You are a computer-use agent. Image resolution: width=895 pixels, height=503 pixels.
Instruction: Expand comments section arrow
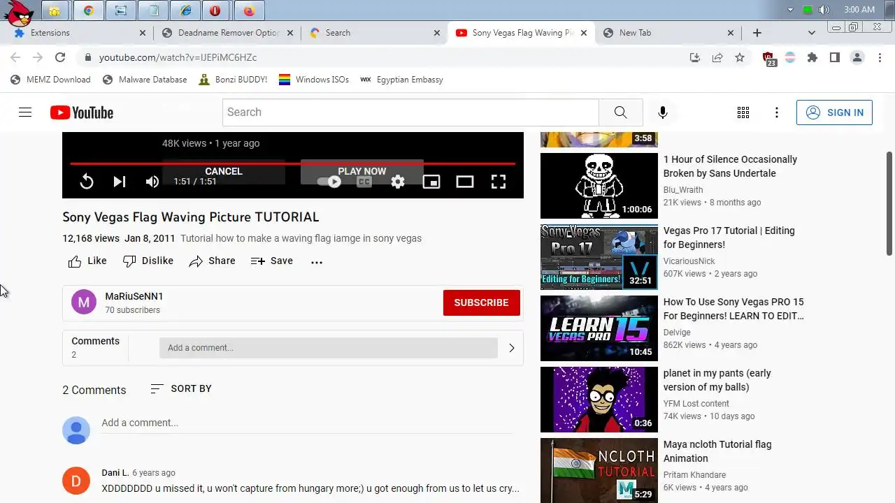pos(511,348)
